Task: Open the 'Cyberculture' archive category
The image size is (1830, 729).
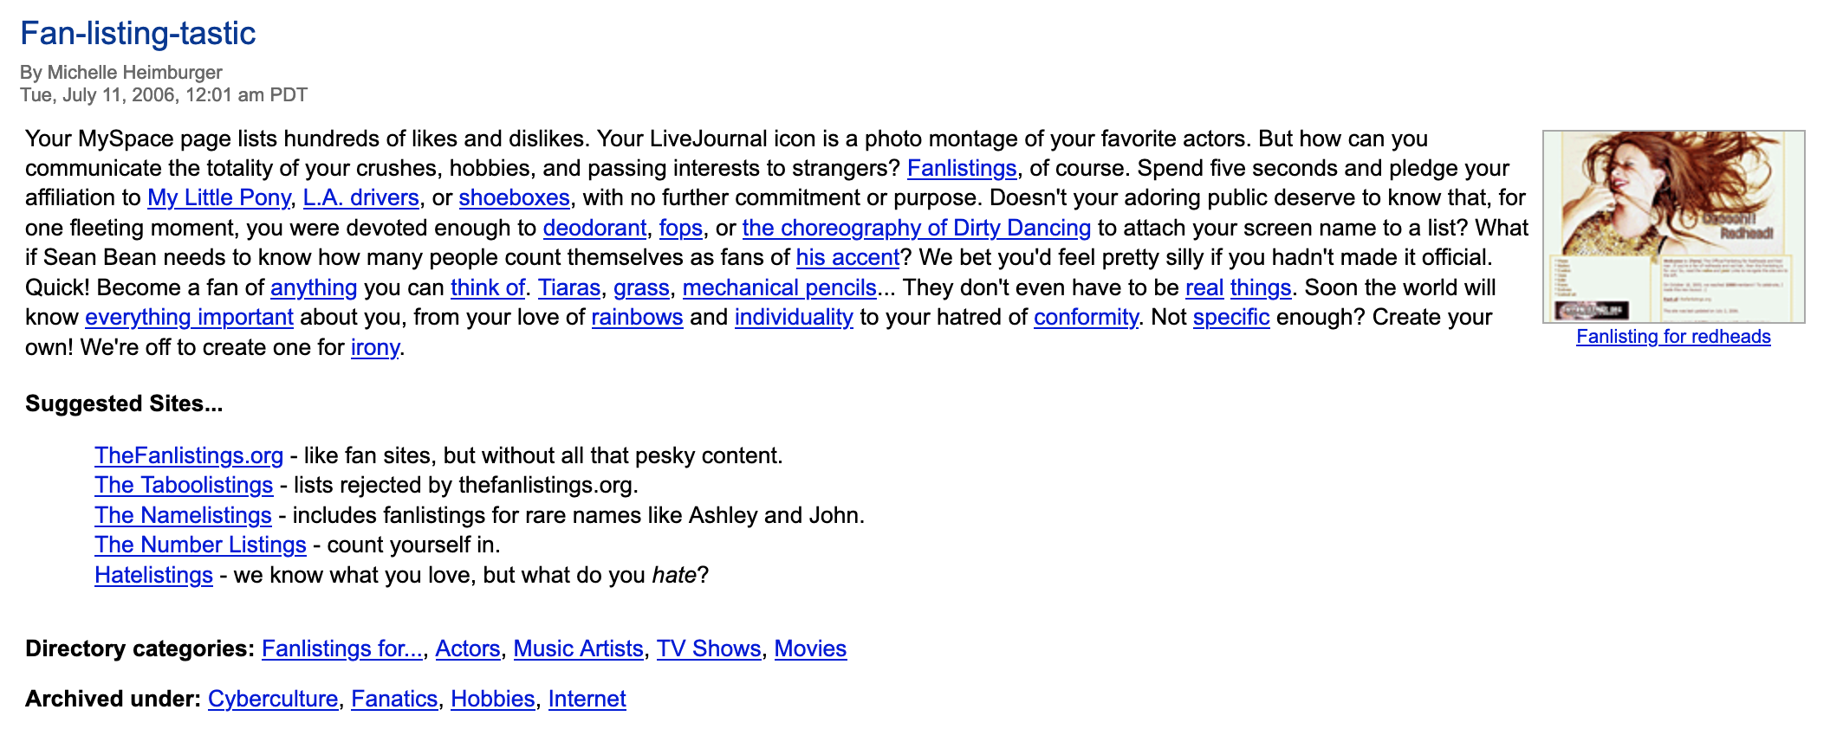Action: 273,699
